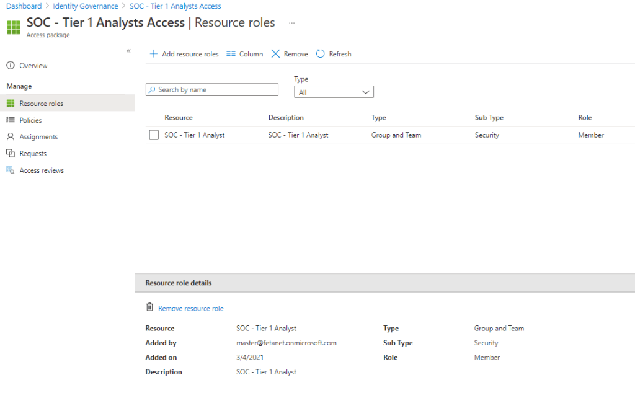Open the Policies menu item
Image resolution: width=635 pixels, height=393 pixels.
click(30, 120)
